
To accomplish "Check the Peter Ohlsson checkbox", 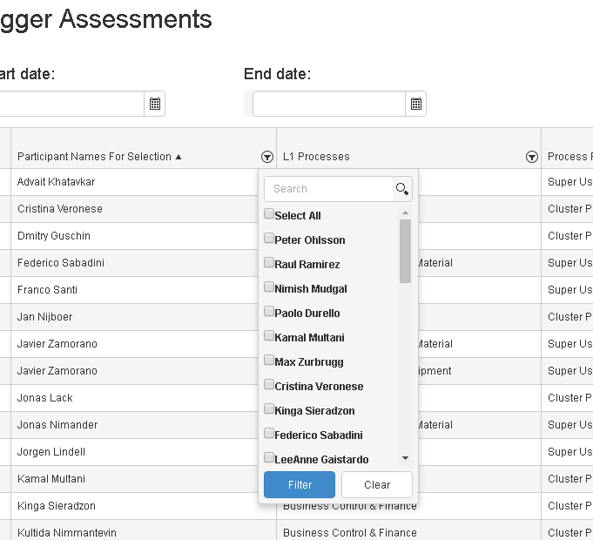I will [x=269, y=239].
